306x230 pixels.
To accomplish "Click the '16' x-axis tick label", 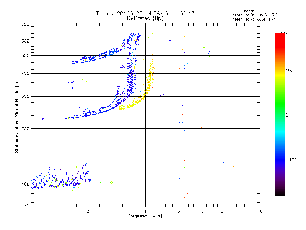I will coord(260,211).
